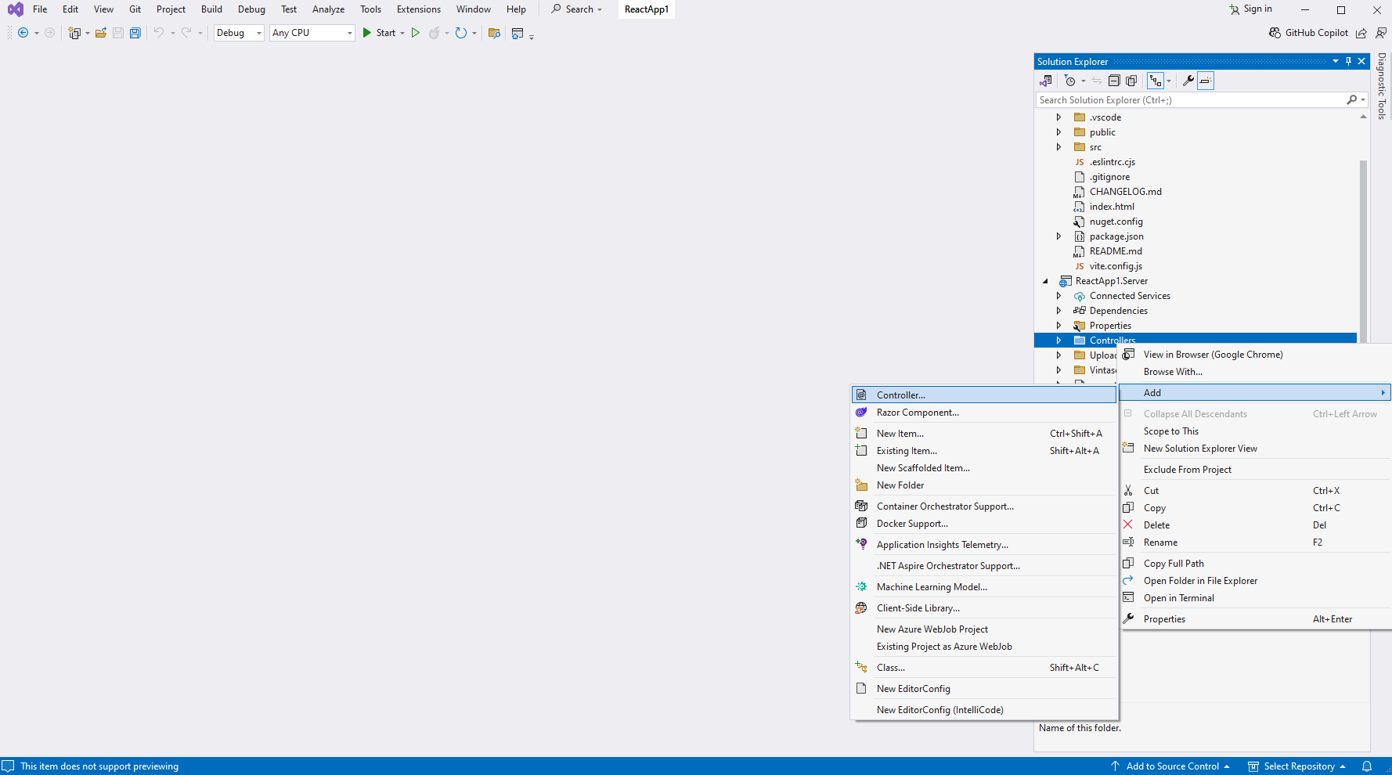The image size is (1392, 775).
Task: Click the Open File folder icon in toolbar
Action: coord(101,33)
